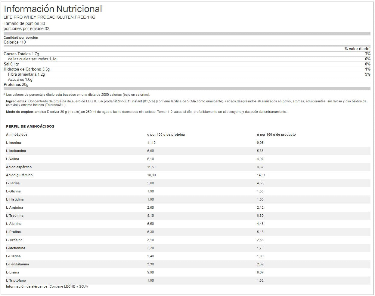Image resolution: width=375 pixels, height=296 pixels.
Task: Click the 5% value for Fibra alimentaria
Action: 367,74
